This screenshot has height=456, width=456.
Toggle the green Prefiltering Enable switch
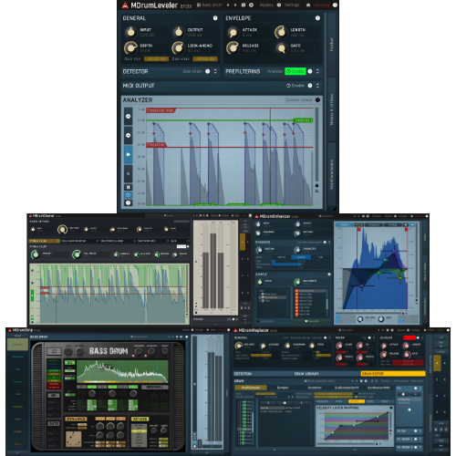click(295, 71)
